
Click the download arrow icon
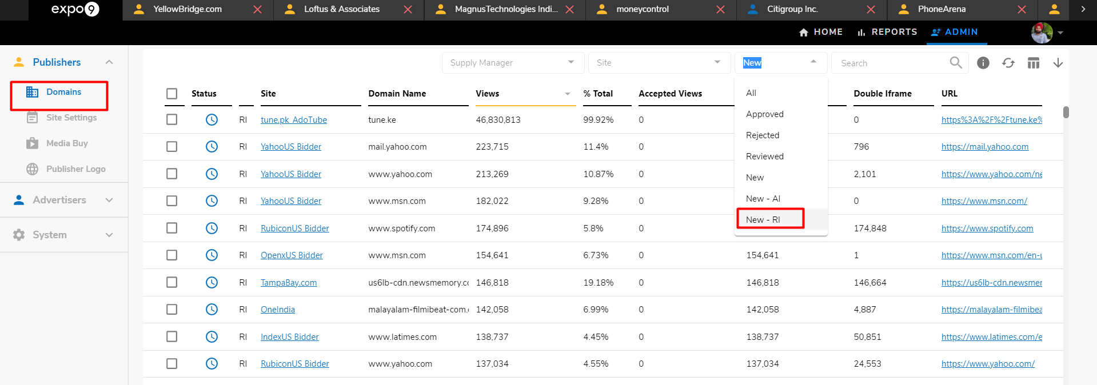pos(1058,63)
